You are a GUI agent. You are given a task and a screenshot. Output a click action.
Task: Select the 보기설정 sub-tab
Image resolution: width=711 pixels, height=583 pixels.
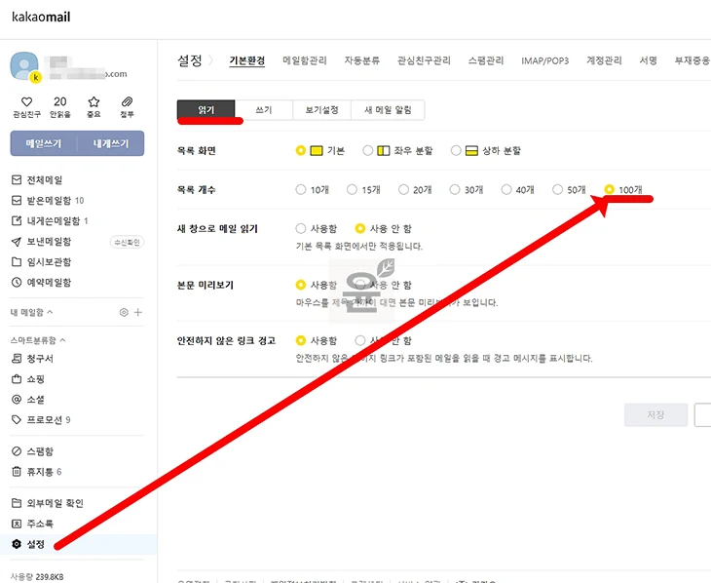(x=322, y=110)
